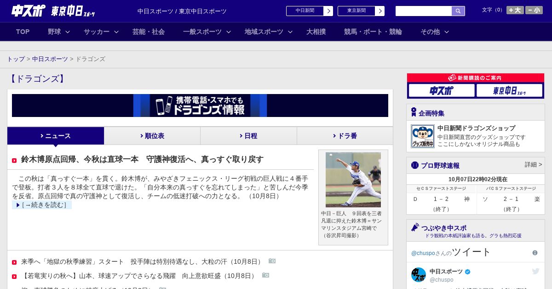Open the プロ野球速報 heading link
552x289 pixels.
(440, 166)
